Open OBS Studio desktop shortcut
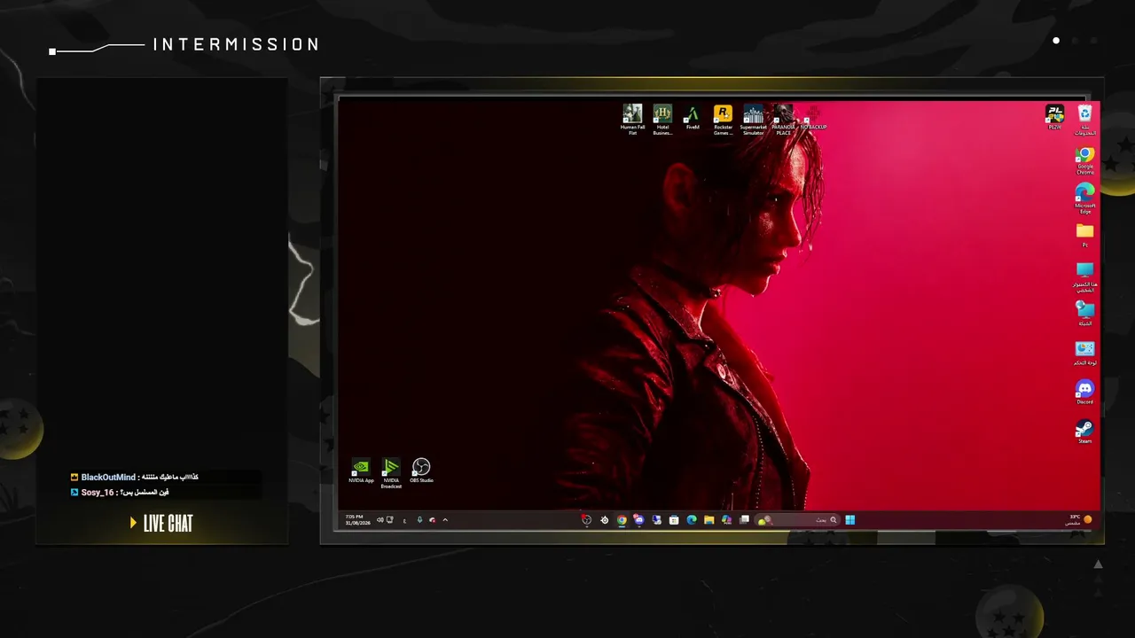The image size is (1135, 638). 421,471
